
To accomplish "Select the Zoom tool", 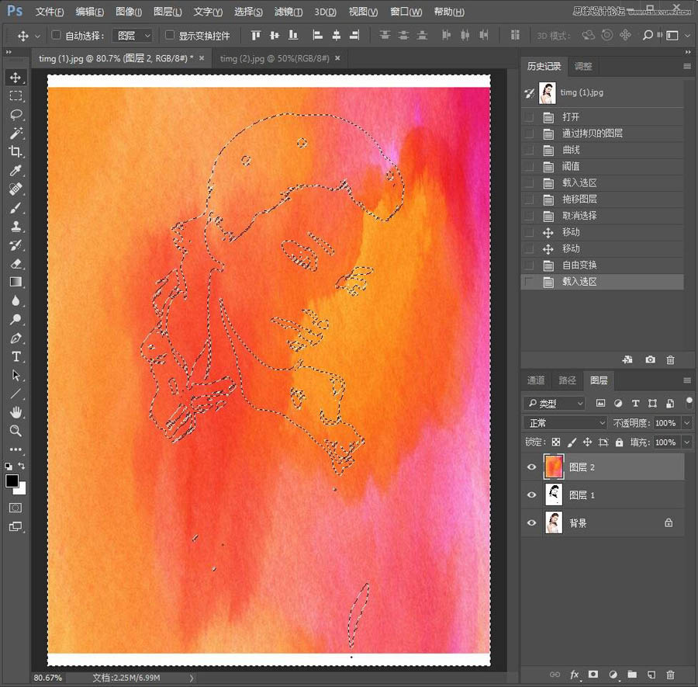I will point(16,431).
